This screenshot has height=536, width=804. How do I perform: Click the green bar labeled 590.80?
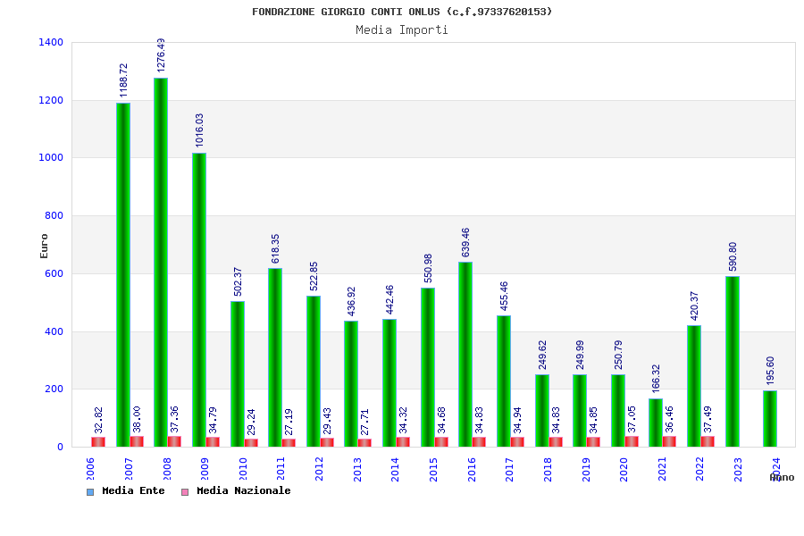(x=733, y=362)
